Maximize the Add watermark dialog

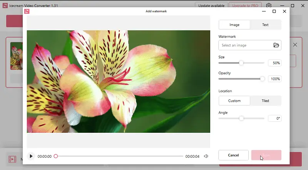274,12
